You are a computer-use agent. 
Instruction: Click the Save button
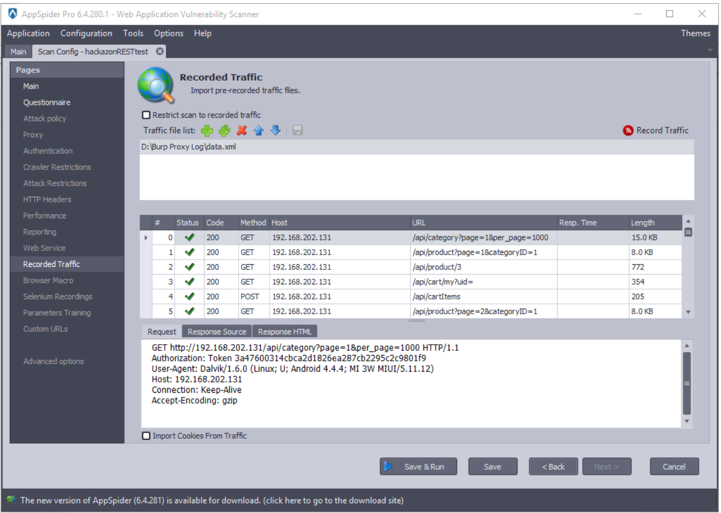click(493, 467)
